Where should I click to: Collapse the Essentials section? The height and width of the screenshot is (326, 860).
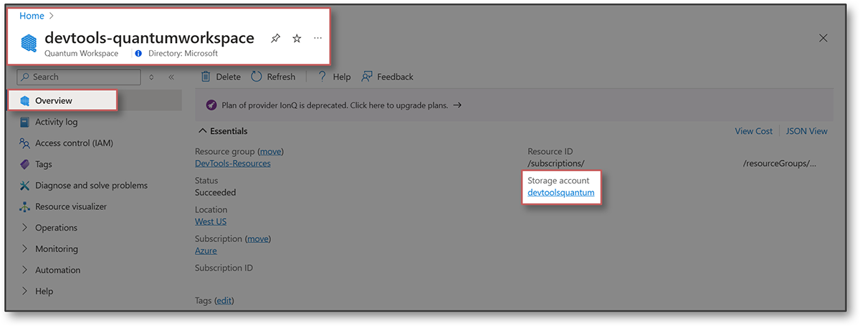[x=222, y=131]
